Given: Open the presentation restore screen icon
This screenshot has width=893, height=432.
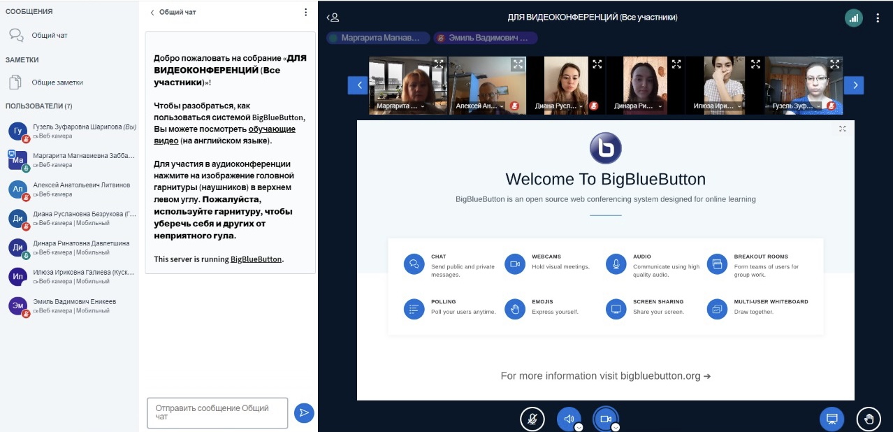Looking at the screenshot, I should (832, 419).
